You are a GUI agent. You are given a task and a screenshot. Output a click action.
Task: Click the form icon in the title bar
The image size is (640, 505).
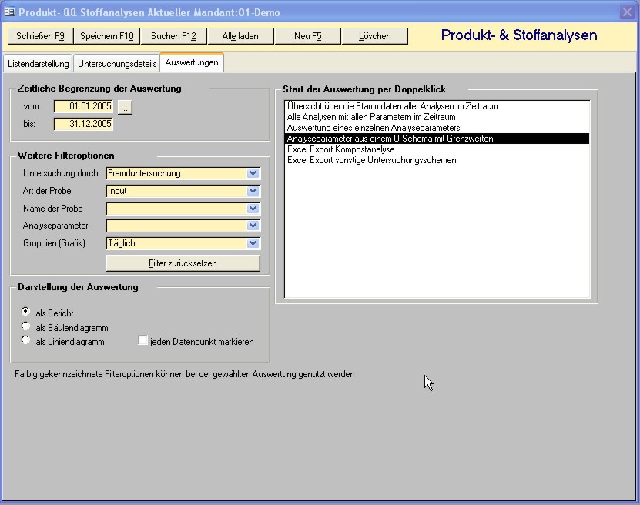(9, 12)
